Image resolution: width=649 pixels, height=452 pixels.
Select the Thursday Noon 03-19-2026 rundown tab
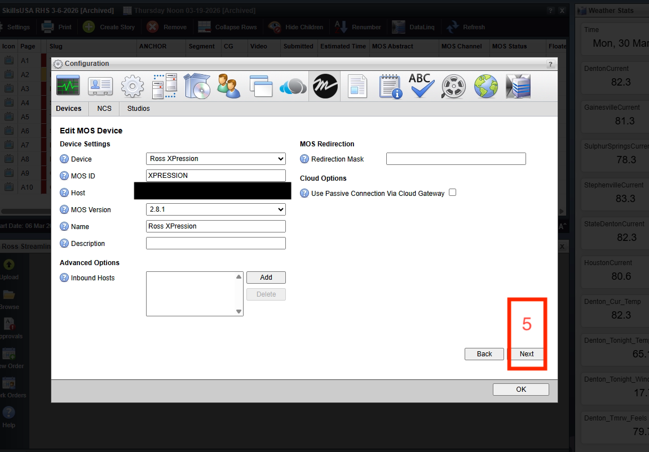pos(189,11)
